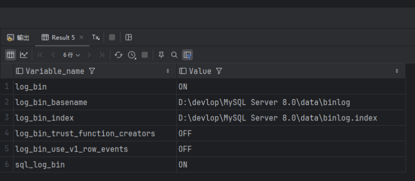Select the ON value of sql_log_bin
The image size is (415, 181).
pyautogui.click(x=291, y=164)
